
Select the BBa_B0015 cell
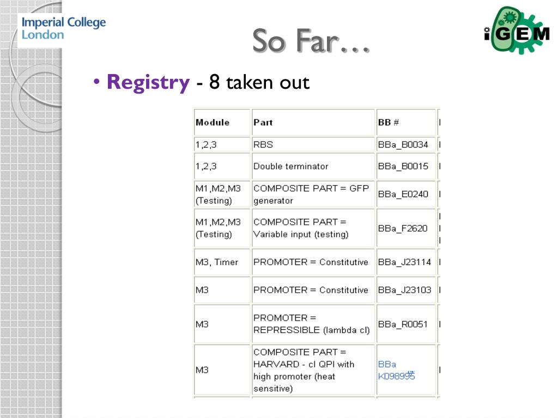pyautogui.click(x=406, y=167)
